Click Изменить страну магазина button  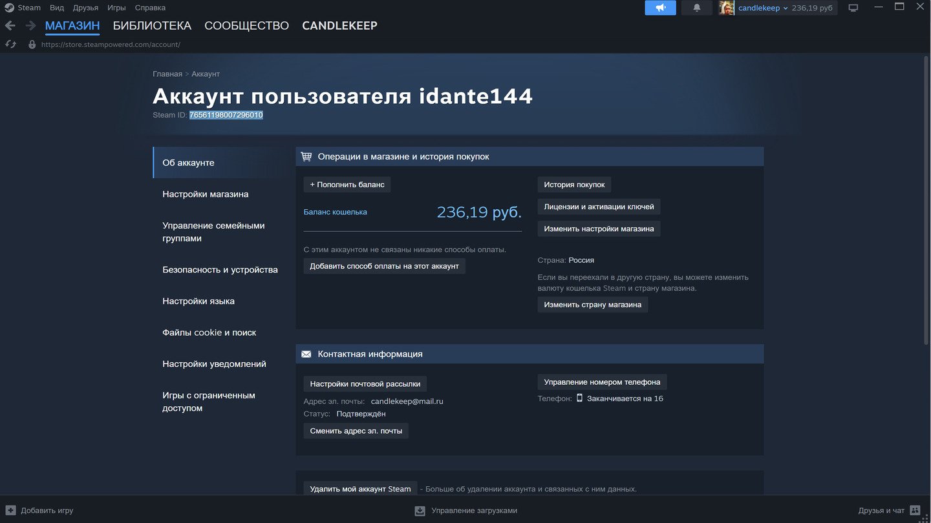point(593,305)
